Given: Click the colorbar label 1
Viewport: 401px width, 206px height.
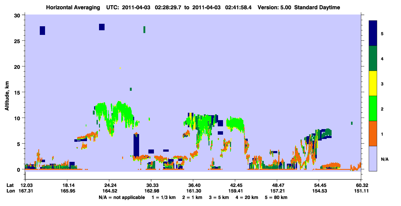Looking at the screenshot, I should pos(382,134).
